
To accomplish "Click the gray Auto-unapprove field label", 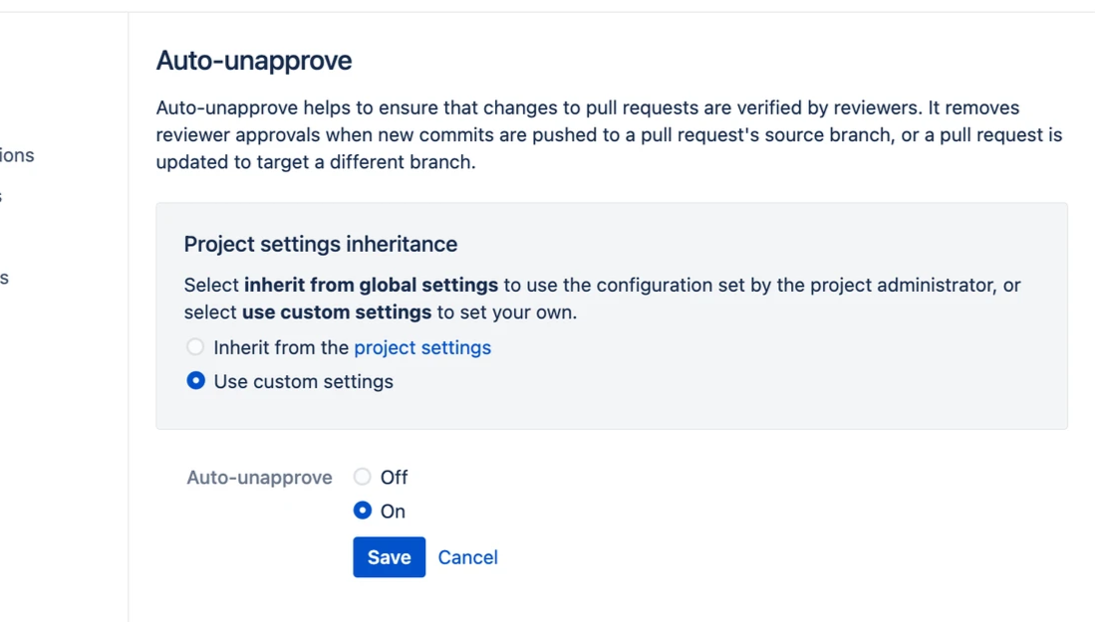I will (x=259, y=478).
